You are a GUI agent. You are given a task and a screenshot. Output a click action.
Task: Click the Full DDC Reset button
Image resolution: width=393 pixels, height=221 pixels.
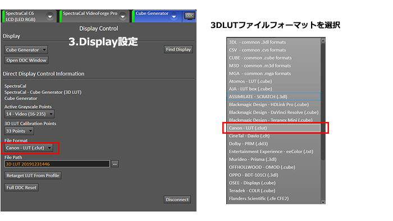(x=21, y=187)
